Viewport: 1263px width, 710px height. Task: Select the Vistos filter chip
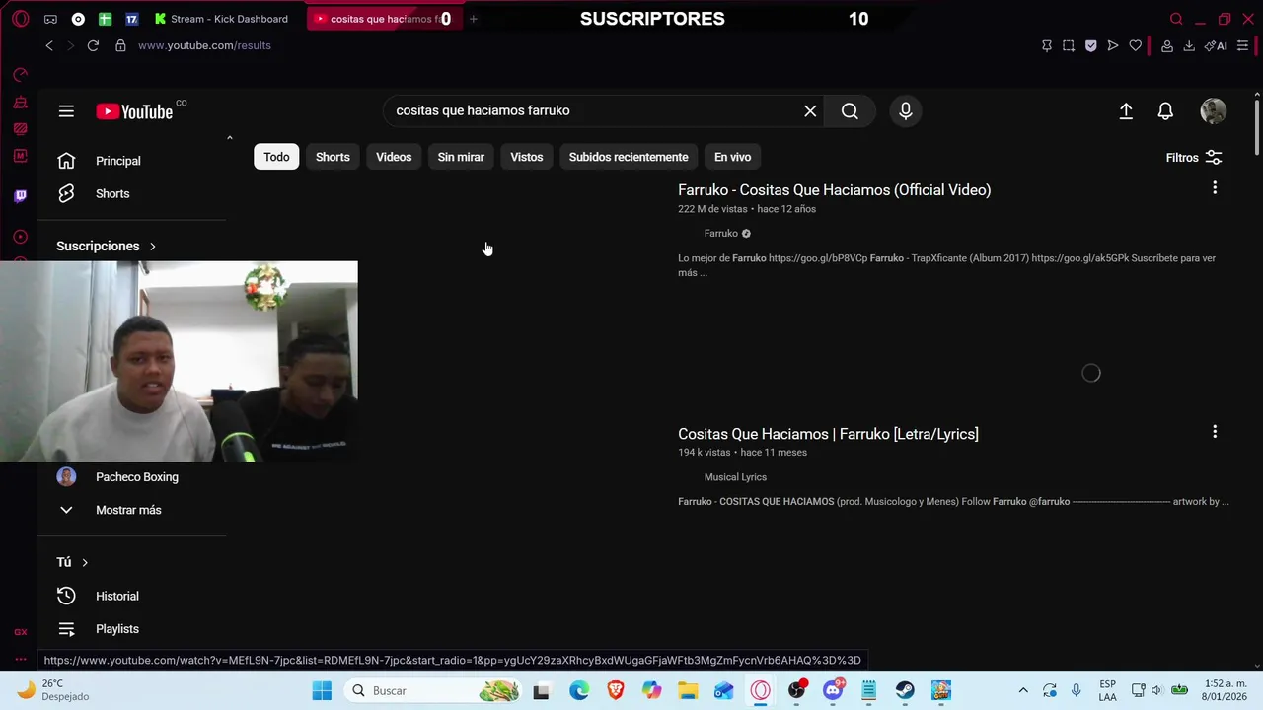point(527,157)
